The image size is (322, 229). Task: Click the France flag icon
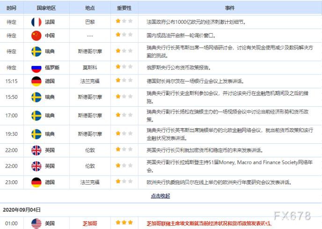tap(37, 22)
